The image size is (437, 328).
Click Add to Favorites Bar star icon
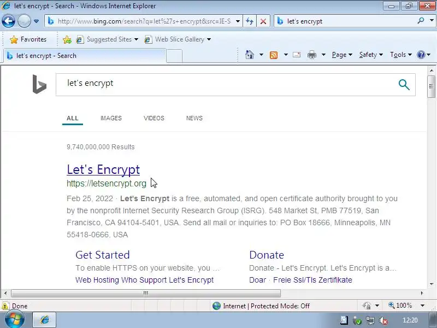(67, 39)
